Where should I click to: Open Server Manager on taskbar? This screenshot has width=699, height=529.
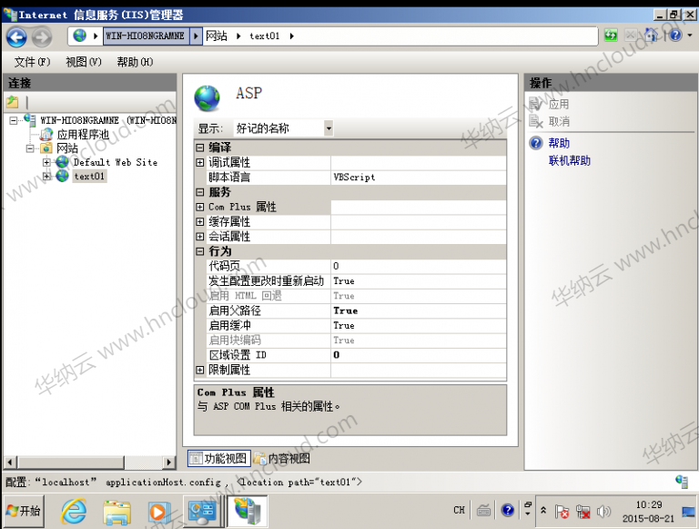(201, 512)
